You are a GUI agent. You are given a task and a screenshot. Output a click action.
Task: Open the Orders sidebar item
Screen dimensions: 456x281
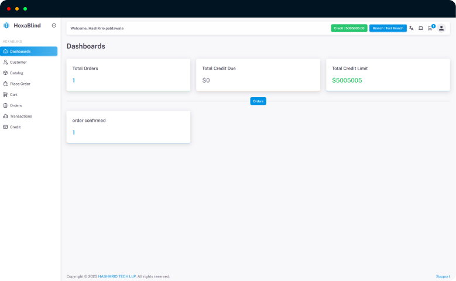coord(29,105)
